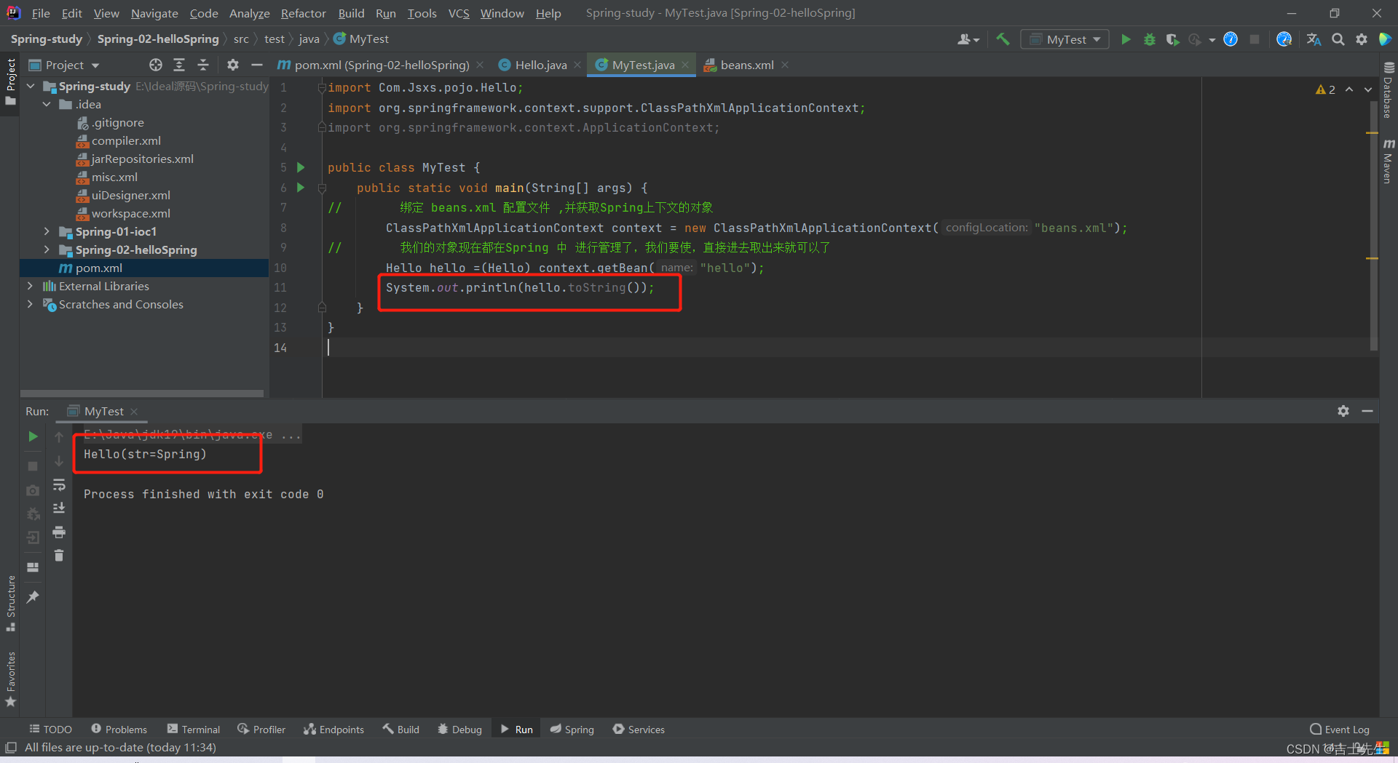Open the TODO tool window
This screenshot has height=763, width=1398.
click(x=50, y=729)
